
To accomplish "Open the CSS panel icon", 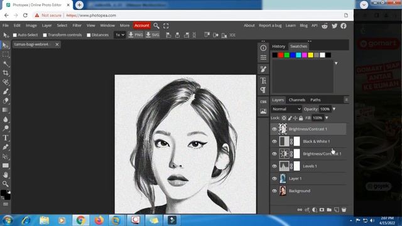I will [x=263, y=102].
